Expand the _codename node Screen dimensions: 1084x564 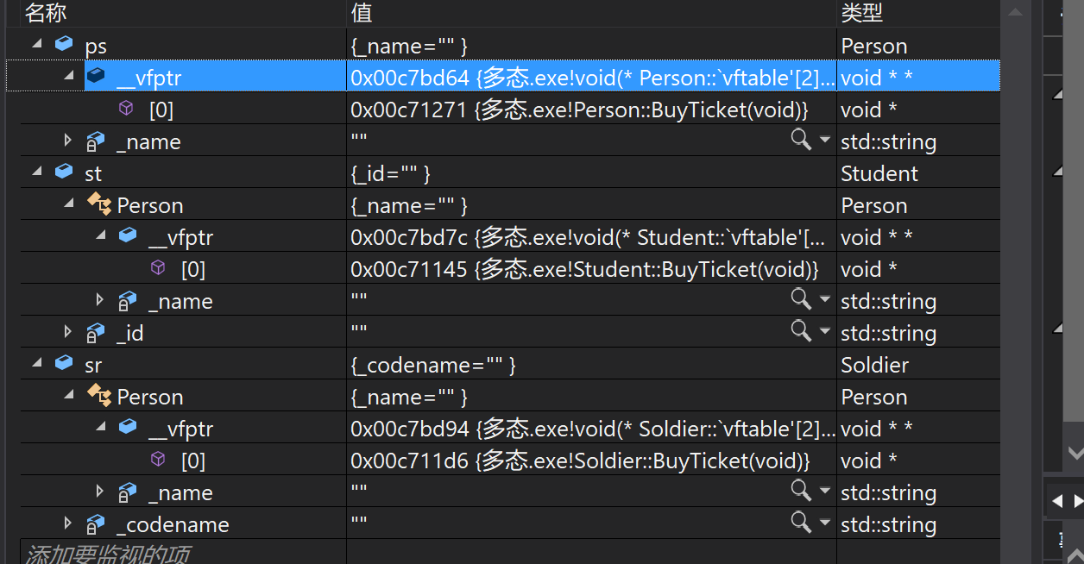coord(68,523)
